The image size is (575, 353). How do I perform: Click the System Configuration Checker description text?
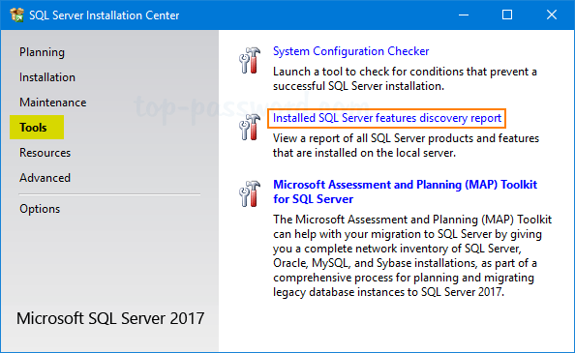click(405, 78)
